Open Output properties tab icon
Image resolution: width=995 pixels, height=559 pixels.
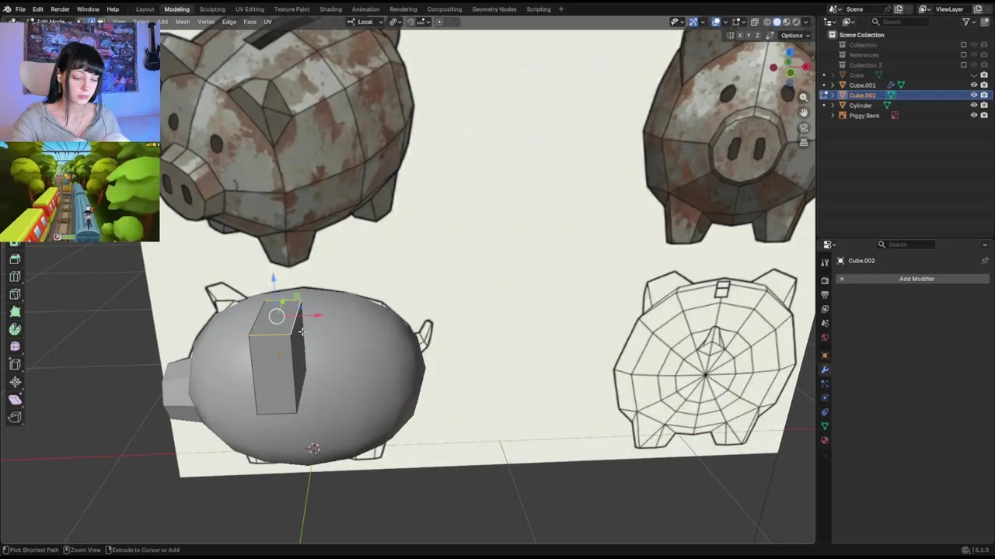[x=825, y=294]
